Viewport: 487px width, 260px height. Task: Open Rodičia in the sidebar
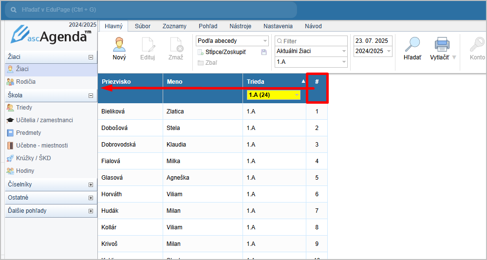[x=51, y=82]
